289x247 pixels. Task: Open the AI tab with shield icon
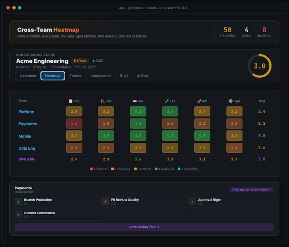pos(124,76)
